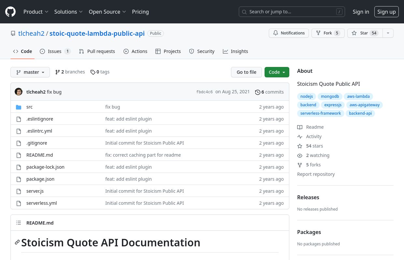Star the repository
The width and height of the screenshot is (404, 260).
point(365,33)
